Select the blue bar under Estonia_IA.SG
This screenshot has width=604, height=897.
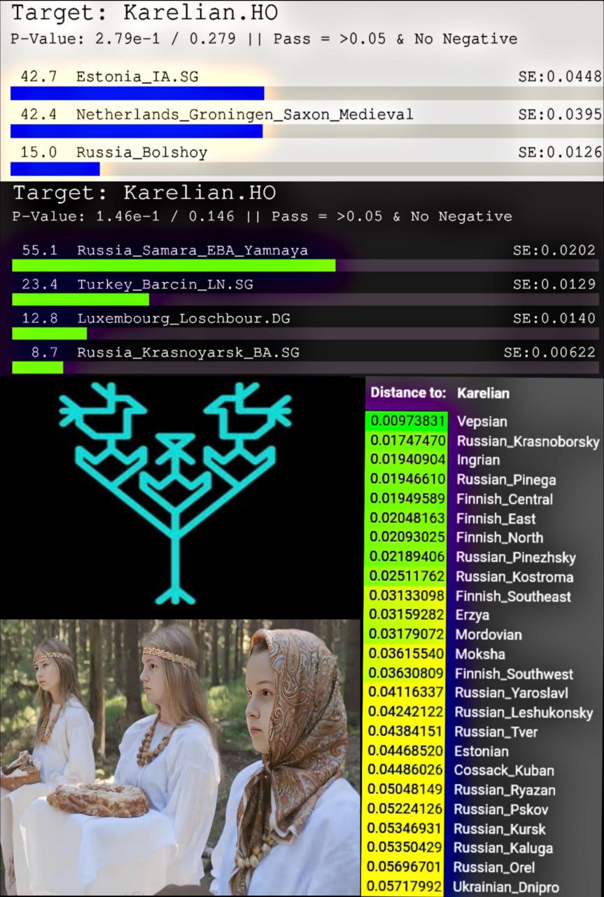pos(137,93)
